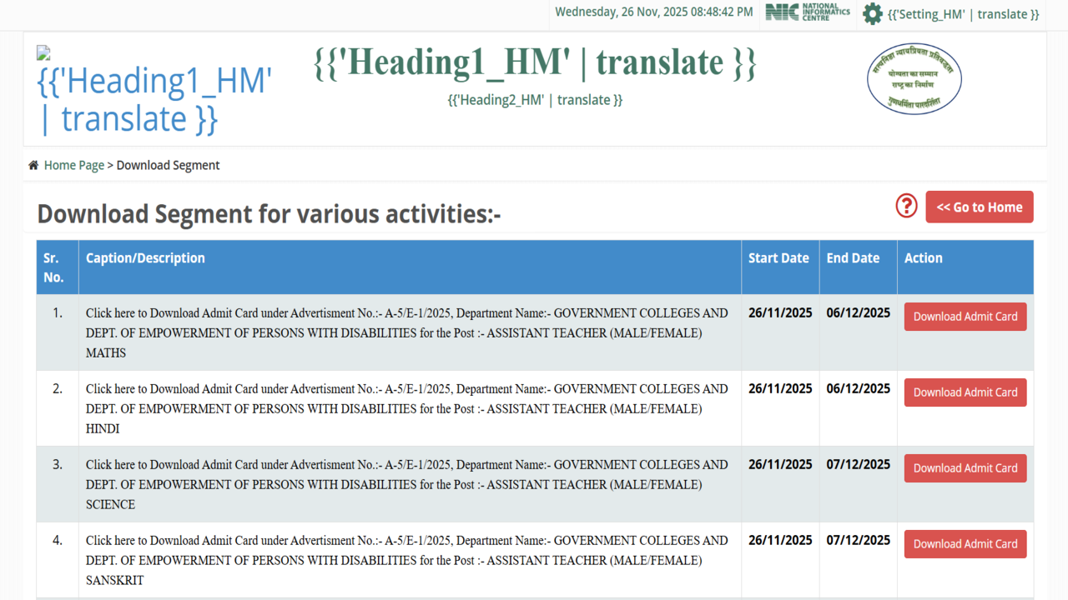Image resolution: width=1068 pixels, height=600 pixels.
Task: Click the Sr. No. column header
Action: point(53,267)
